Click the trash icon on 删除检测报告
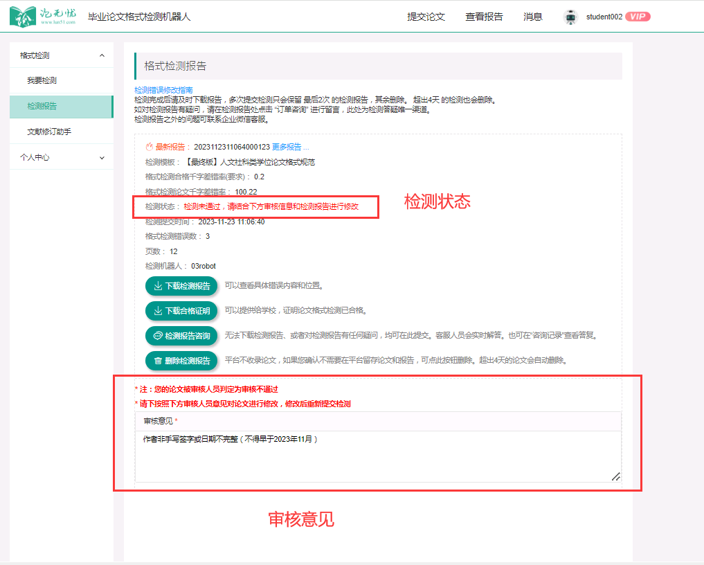704x565 pixels. coord(158,361)
